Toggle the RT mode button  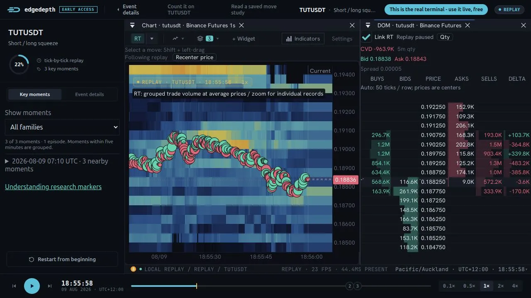click(138, 38)
